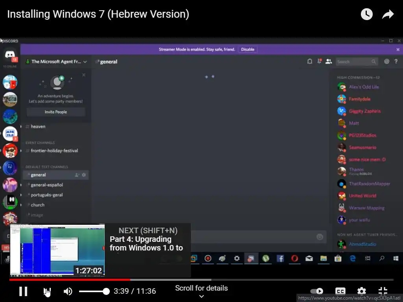Image resolution: width=403 pixels, height=302 pixels.
Task: Open Discord pinned messages icon
Action: pyautogui.click(x=319, y=61)
